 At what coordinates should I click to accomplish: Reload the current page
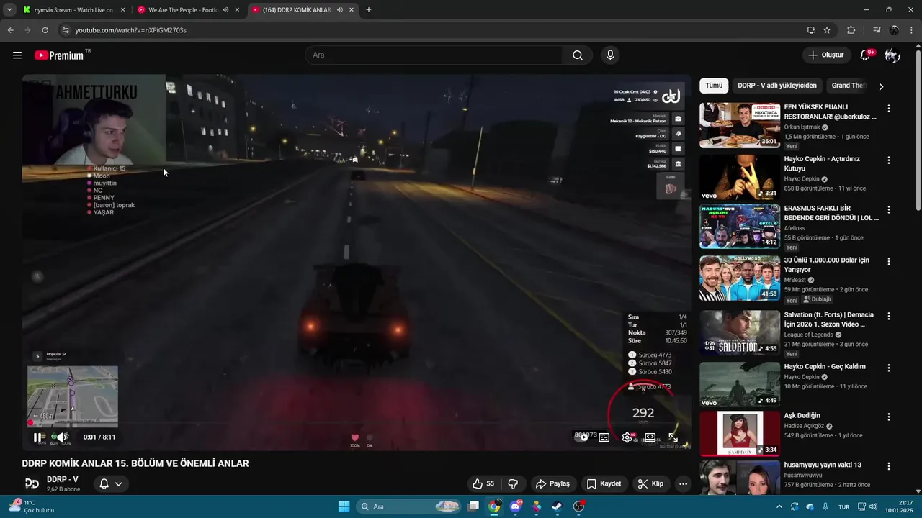pyautogui.click(x=45, y=30)
